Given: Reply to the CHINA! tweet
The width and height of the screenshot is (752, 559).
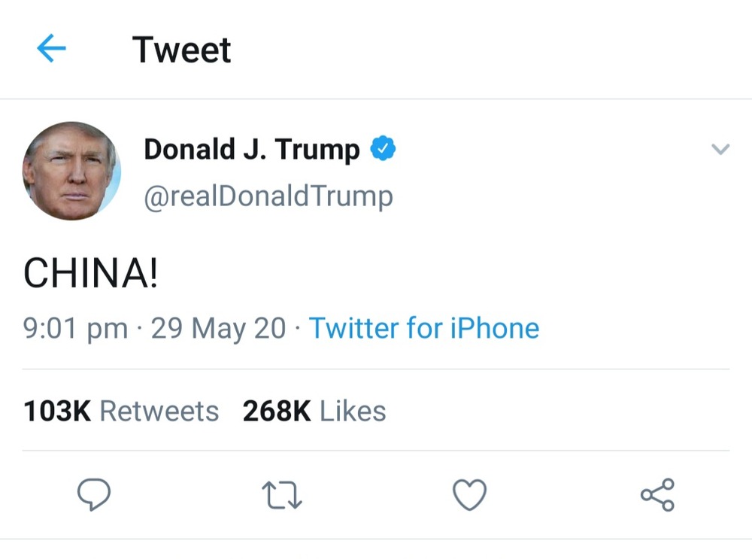Looking at the screenshot, I should tap(94, 495).
